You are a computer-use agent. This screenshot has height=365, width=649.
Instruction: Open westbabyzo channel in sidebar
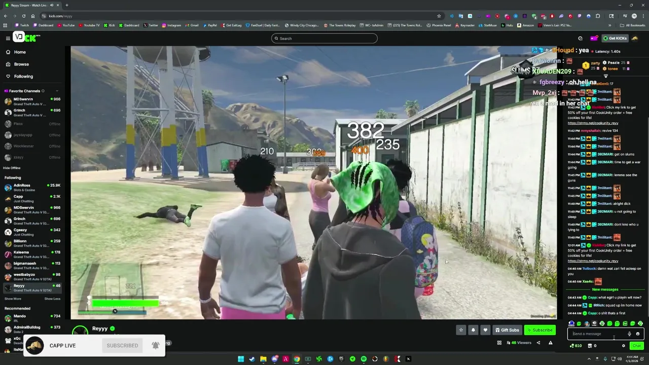coord(31,277)
